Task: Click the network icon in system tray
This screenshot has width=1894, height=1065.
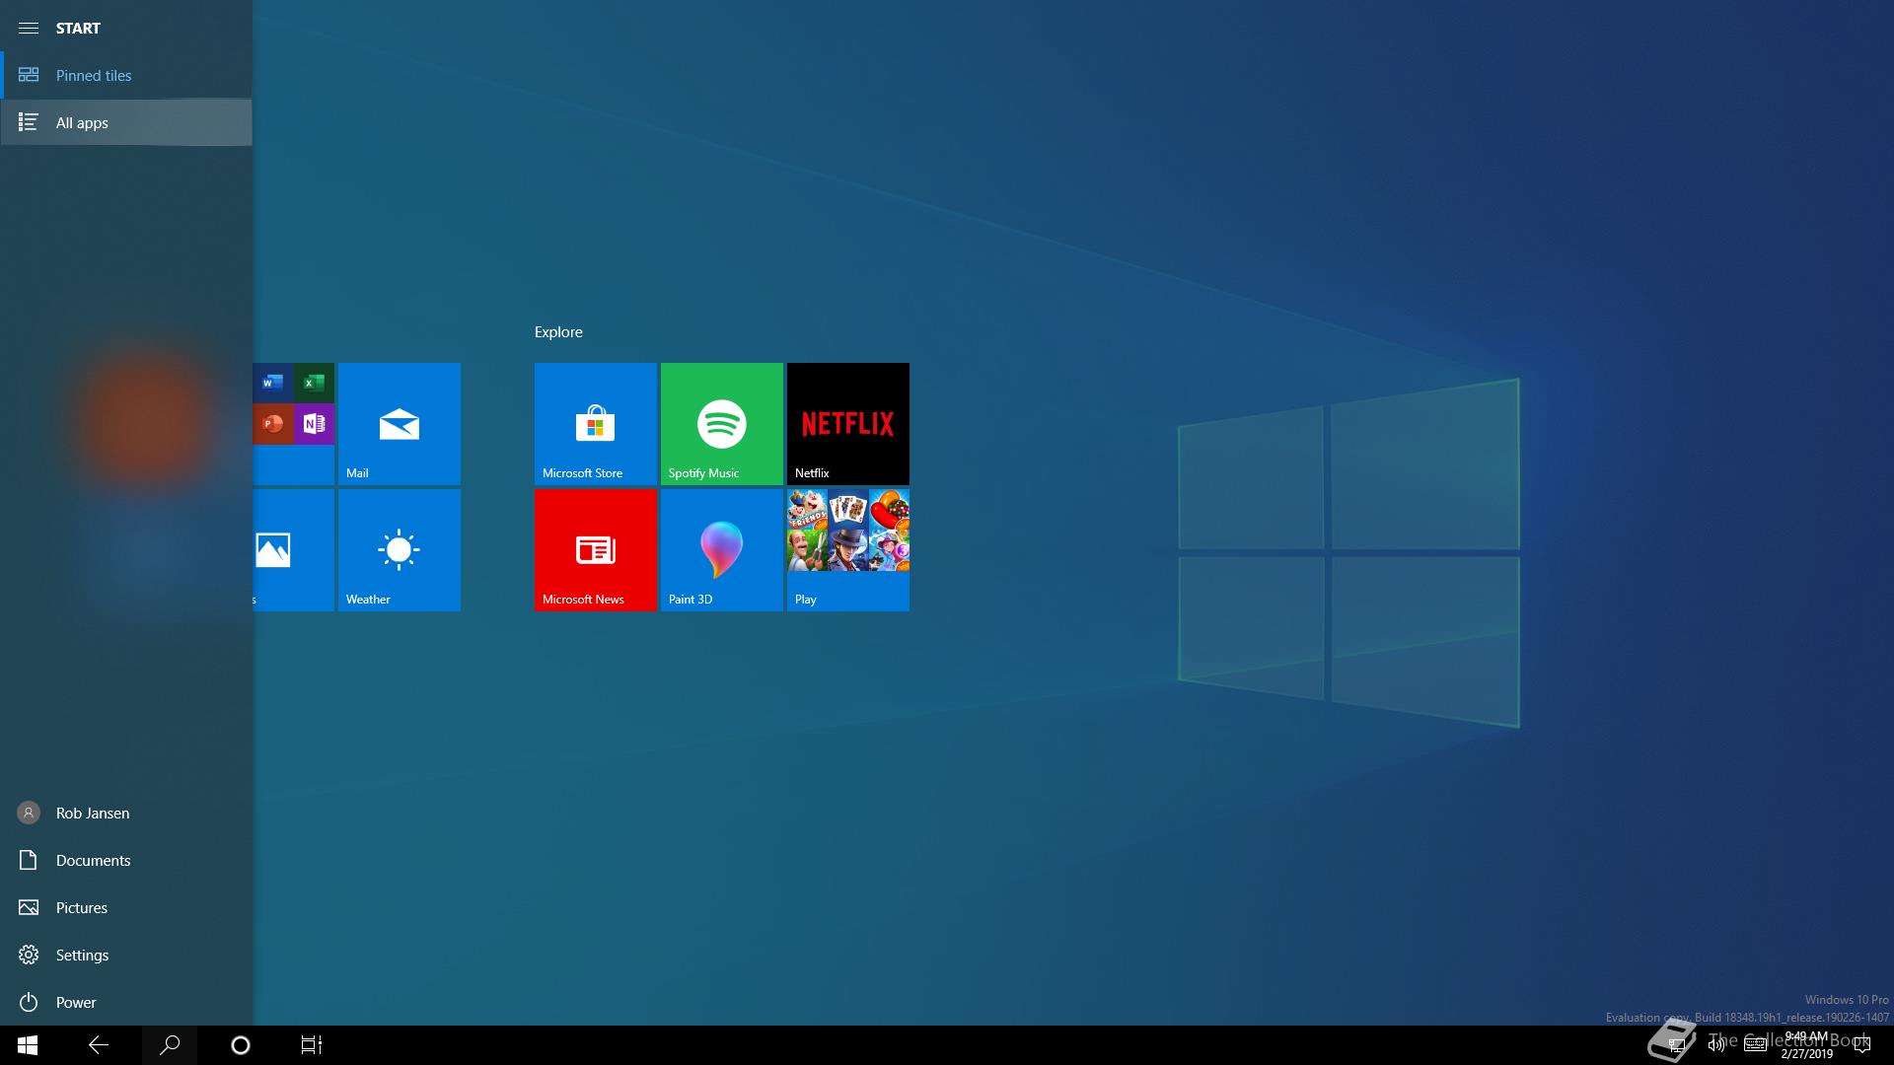Action: 1675,1045
